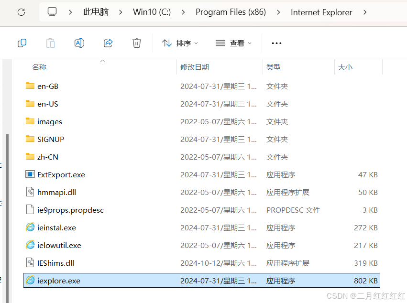
Task: Click the SIGNUP folder icon
Action: tap(30, 139)
